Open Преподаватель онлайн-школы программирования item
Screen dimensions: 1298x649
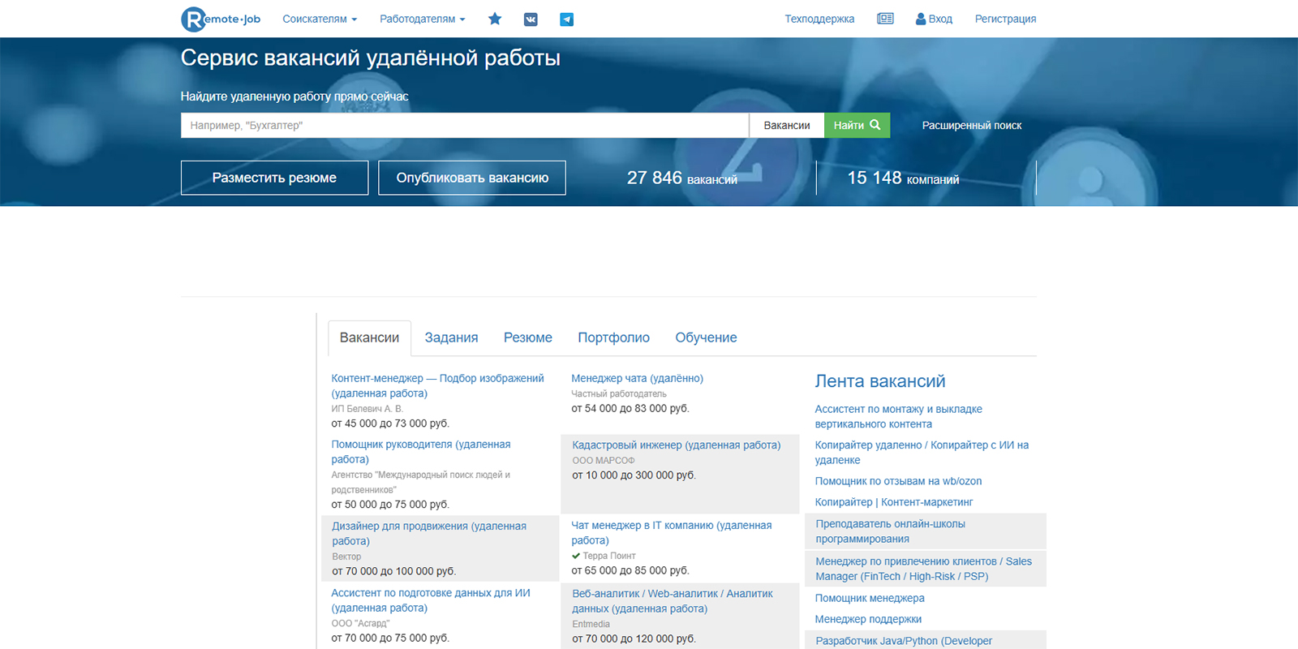coord(891,531)
